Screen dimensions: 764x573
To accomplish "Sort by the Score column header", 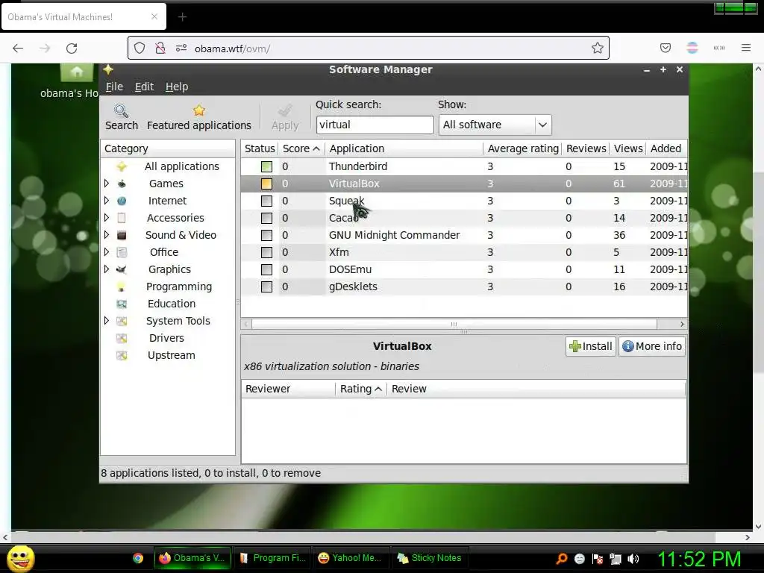I will pyautogui.click(x=301, y=148).
